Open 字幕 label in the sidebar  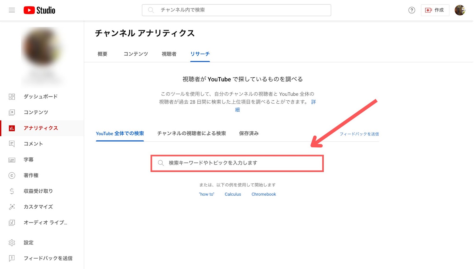(x=28, y=160)
